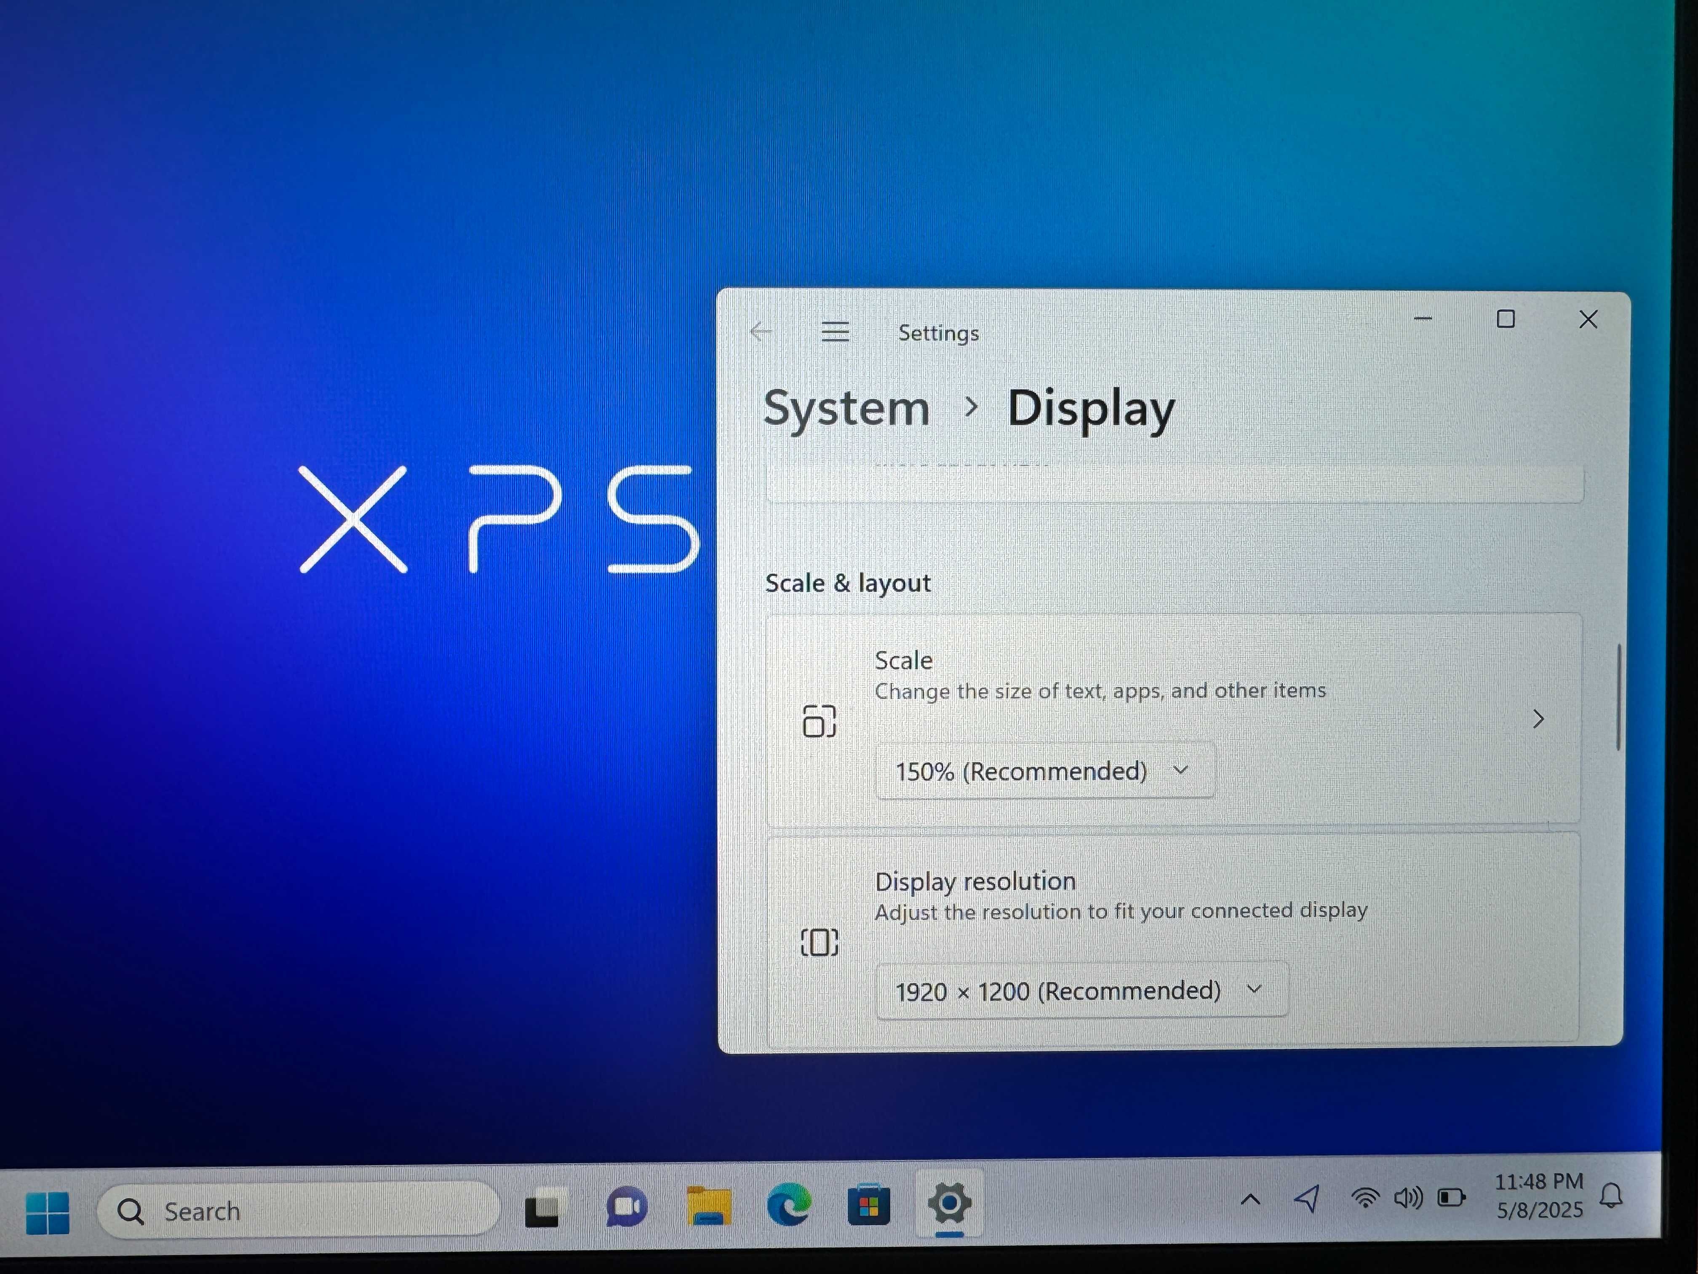
Task: Click 'Change the size of text, apps' description
Action: (1100, 691)
